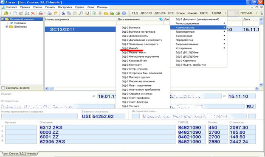
Task: Click the blue globe icon in toolbar
Action: point(124,13)
